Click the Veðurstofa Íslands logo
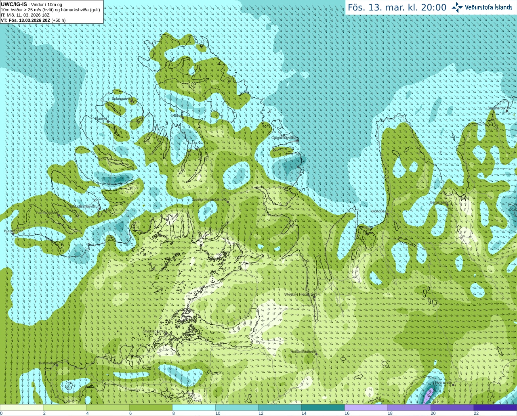The height and width of the screenshot is (416, 517). click(x=482, y=7)
